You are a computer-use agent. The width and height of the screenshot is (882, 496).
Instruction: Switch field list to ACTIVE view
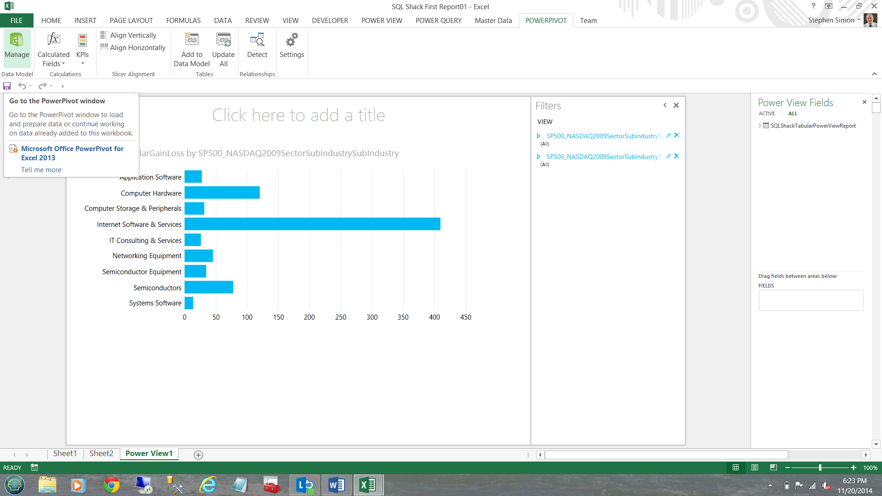click(767, 113)
